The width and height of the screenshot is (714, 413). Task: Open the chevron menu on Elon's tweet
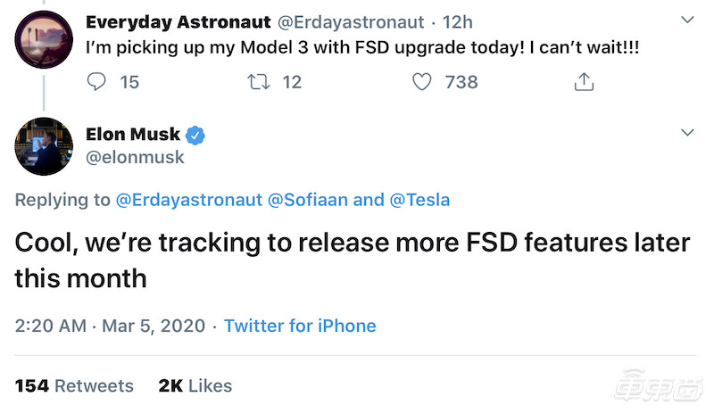click(x=687, y=133)
